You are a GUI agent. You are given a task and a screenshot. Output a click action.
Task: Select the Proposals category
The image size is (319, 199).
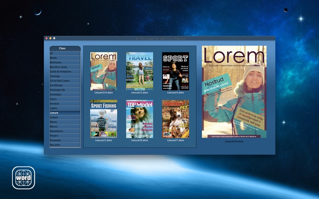coord(65,140)
